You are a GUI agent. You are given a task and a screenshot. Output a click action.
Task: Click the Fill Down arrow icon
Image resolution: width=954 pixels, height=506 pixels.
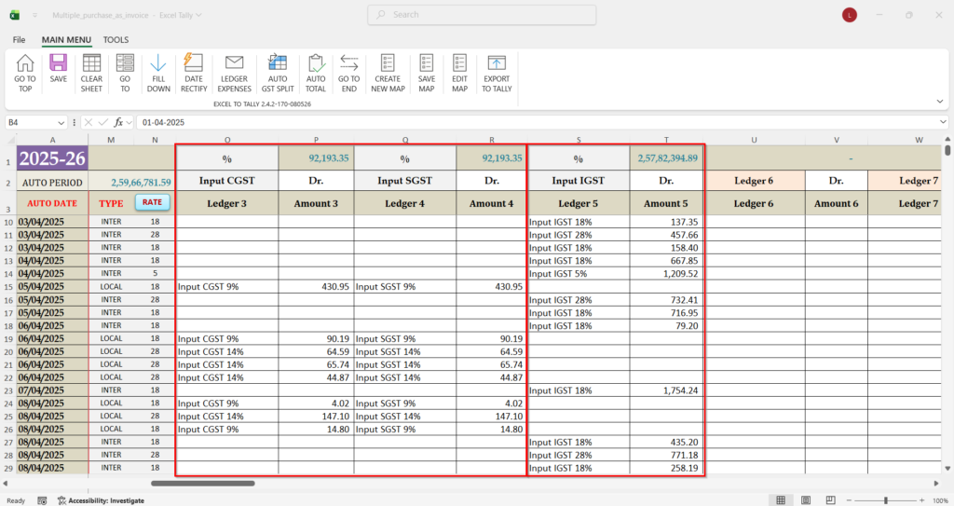click(x=158, y=63)
